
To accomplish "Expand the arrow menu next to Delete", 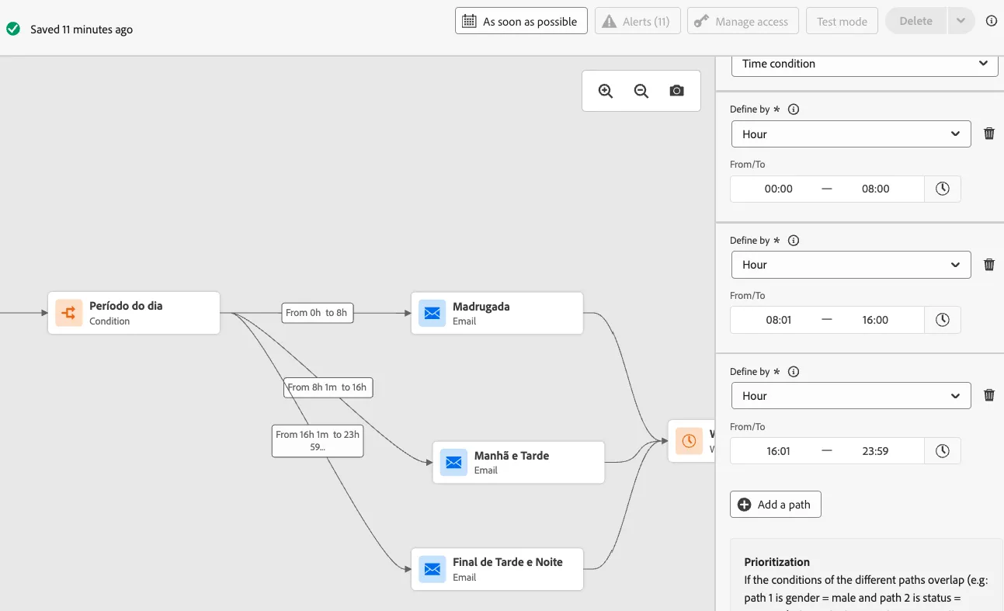I will point(961,21).
